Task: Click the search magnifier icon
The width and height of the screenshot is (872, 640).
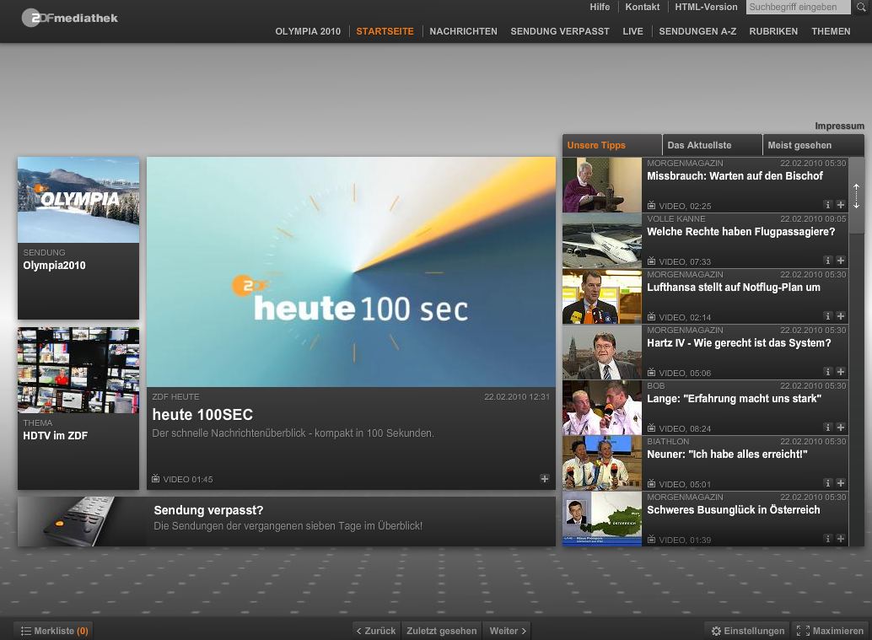Action: coord(861,8)
